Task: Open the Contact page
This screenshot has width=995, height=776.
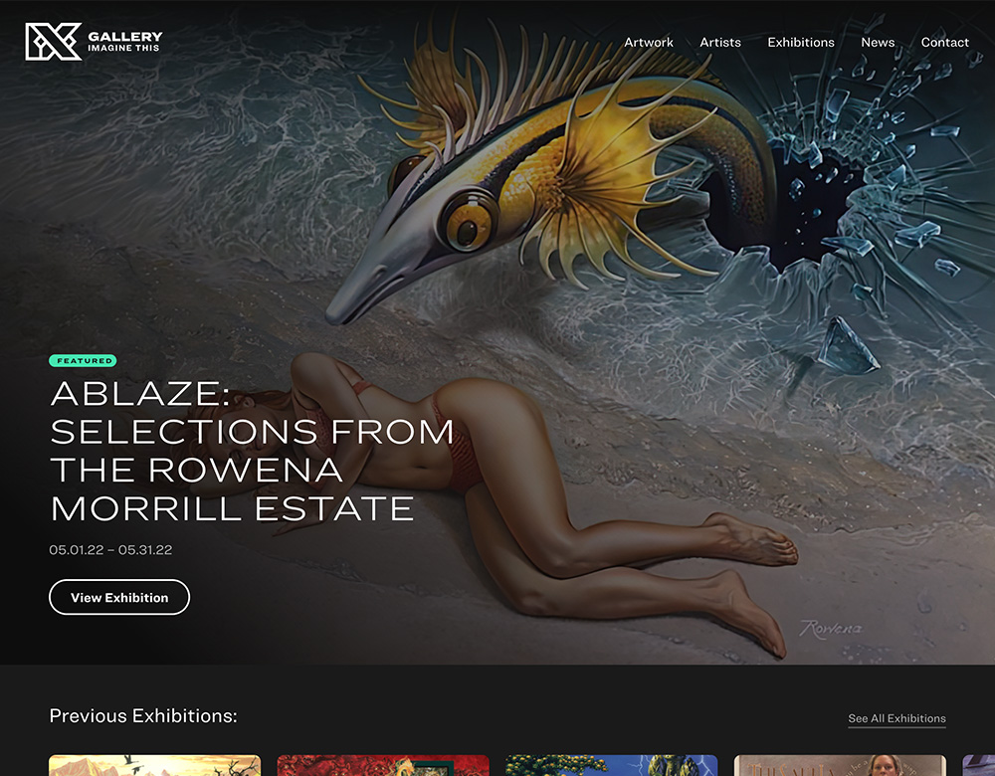Action: pos(945,43)
